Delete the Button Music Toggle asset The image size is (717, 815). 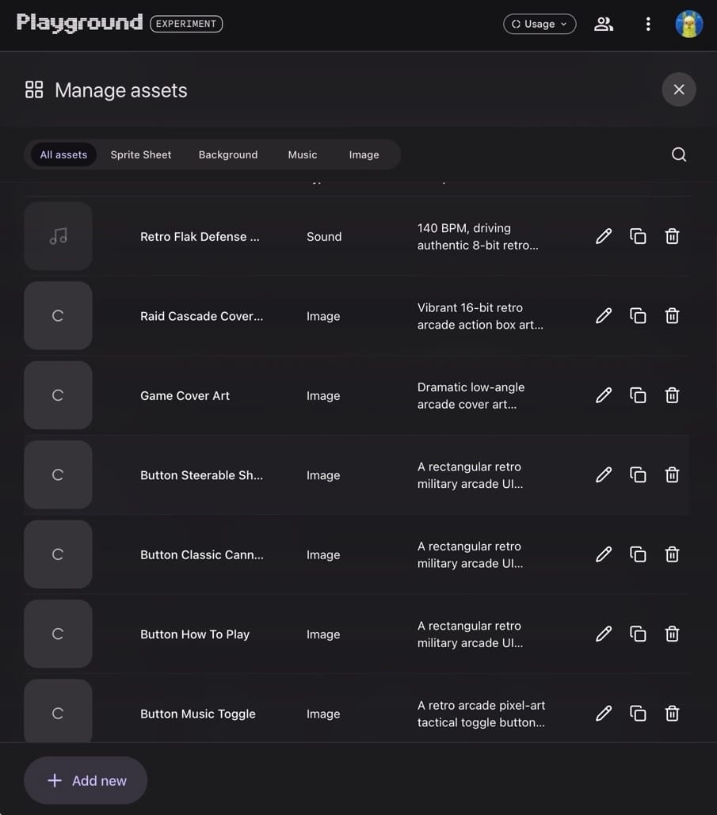673,713
